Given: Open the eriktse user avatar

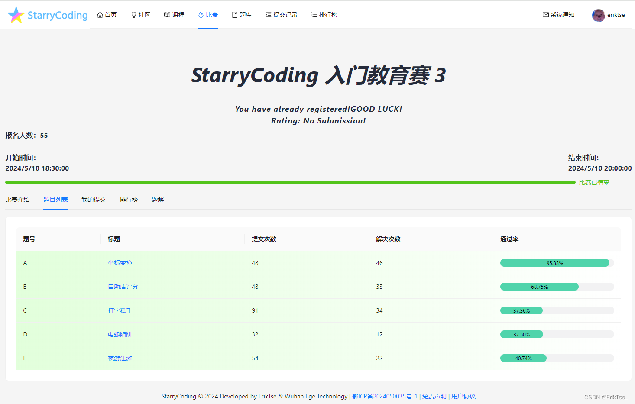Looking at the screenshot, I should point(599,15).
